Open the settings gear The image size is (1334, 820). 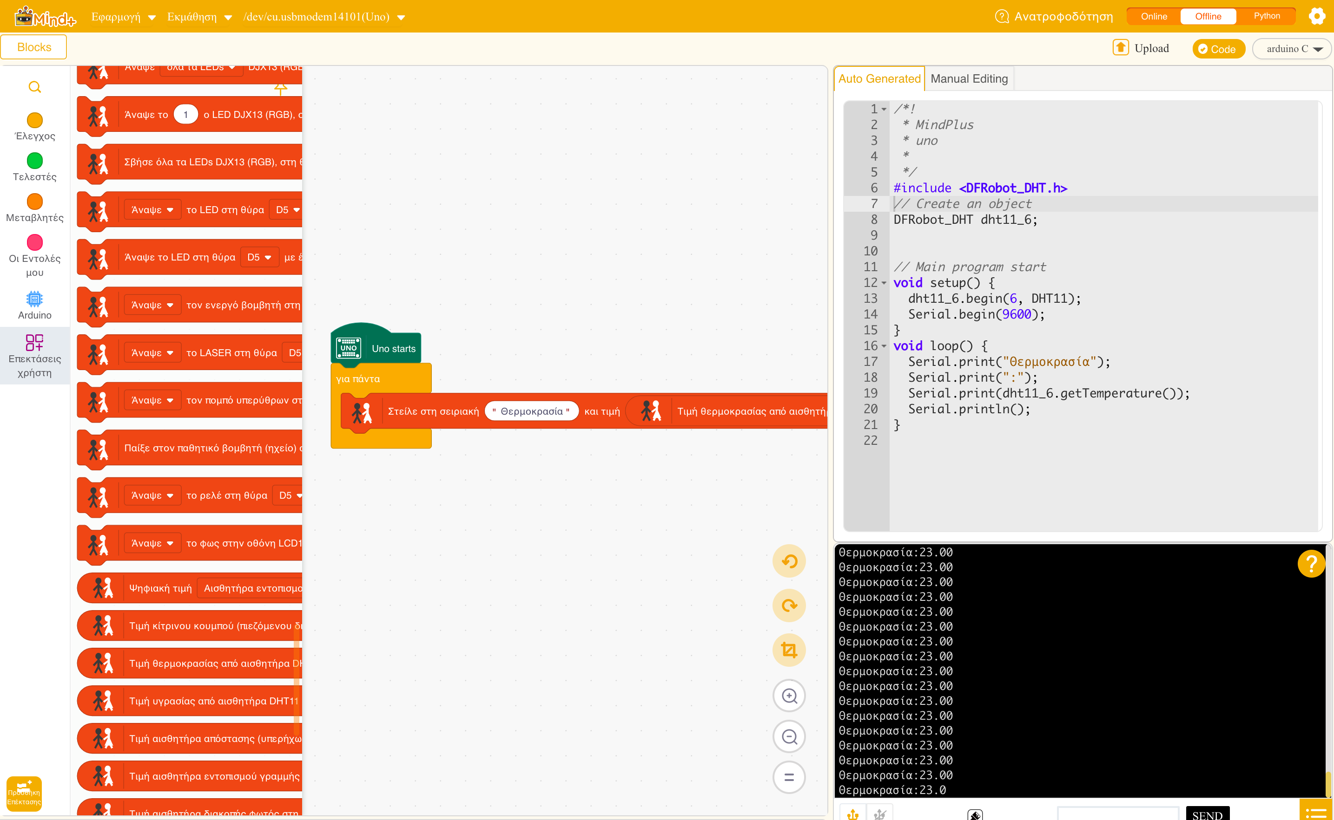(x=1317, y=16)
